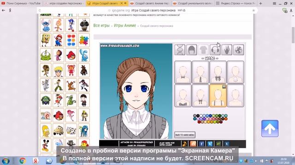Switch to the 'игра создаём персонажа' tab
The width and height of the screenshot is (295, 165).
64,3
